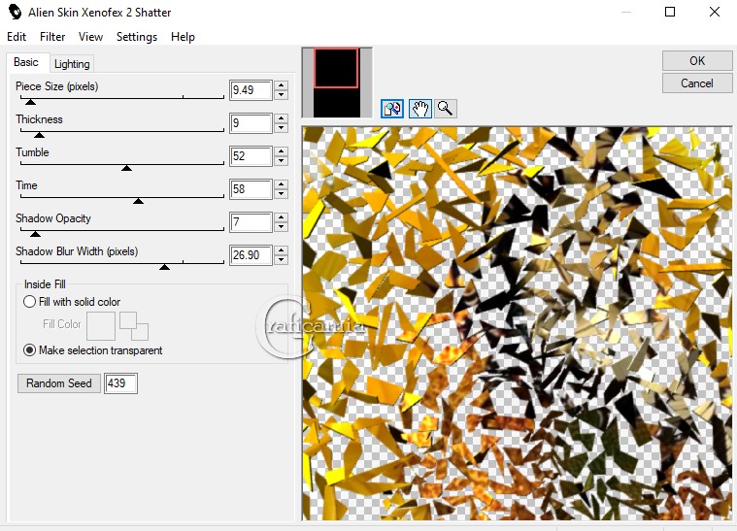Increase Thickness value with up arrow
737x531 pixels.
pyautogui.click(x=281, y=118)
